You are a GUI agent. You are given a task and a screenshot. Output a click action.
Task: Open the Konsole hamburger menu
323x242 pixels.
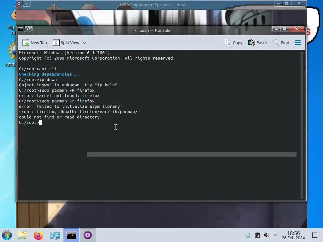(298, 43)
